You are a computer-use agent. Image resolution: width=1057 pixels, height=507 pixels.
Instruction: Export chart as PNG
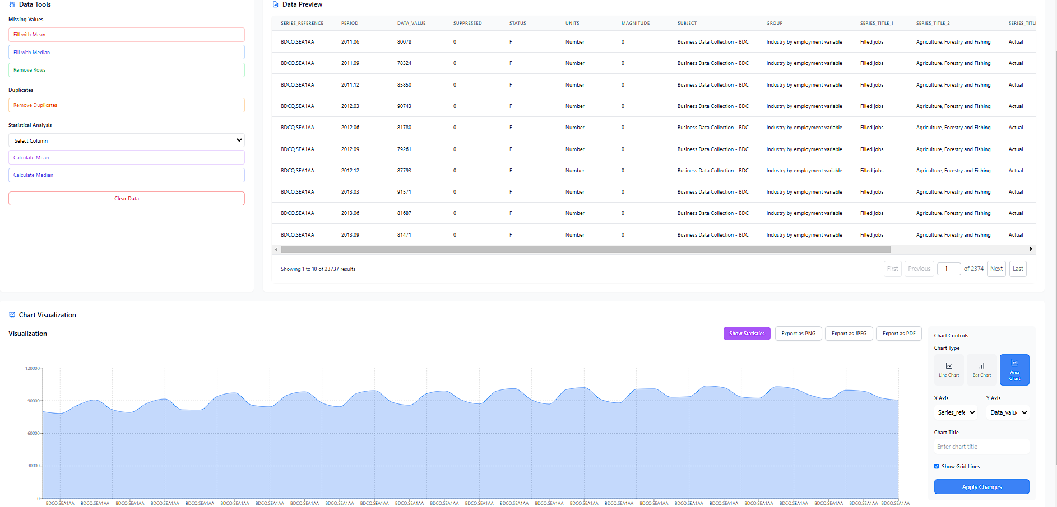[x=799, y=334]
